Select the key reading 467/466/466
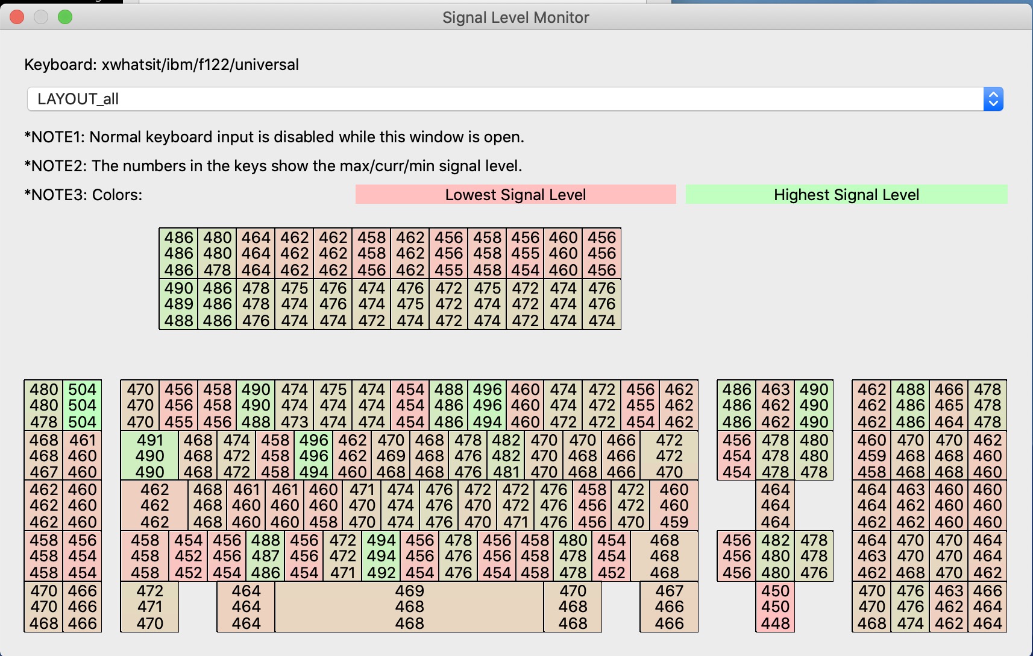 point(669,607)
